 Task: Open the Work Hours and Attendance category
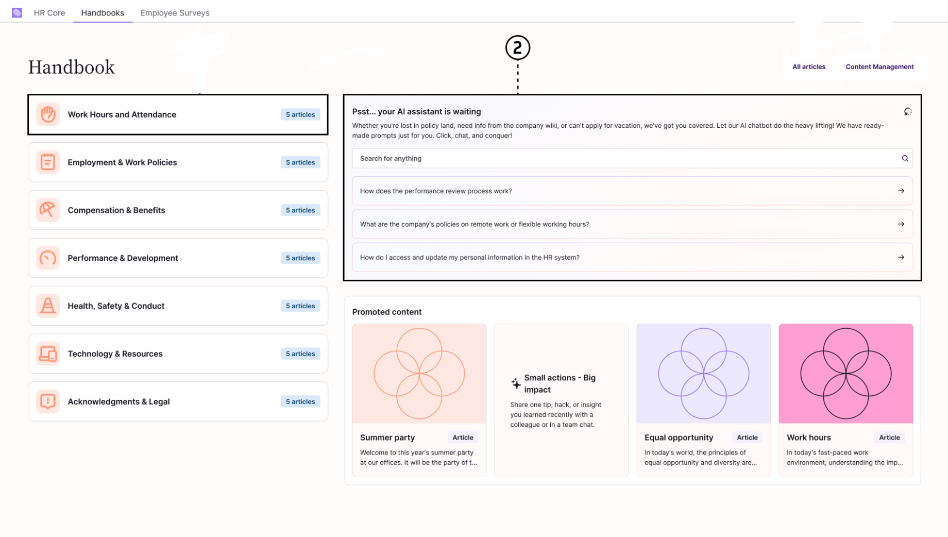click(x=178, y=114)
